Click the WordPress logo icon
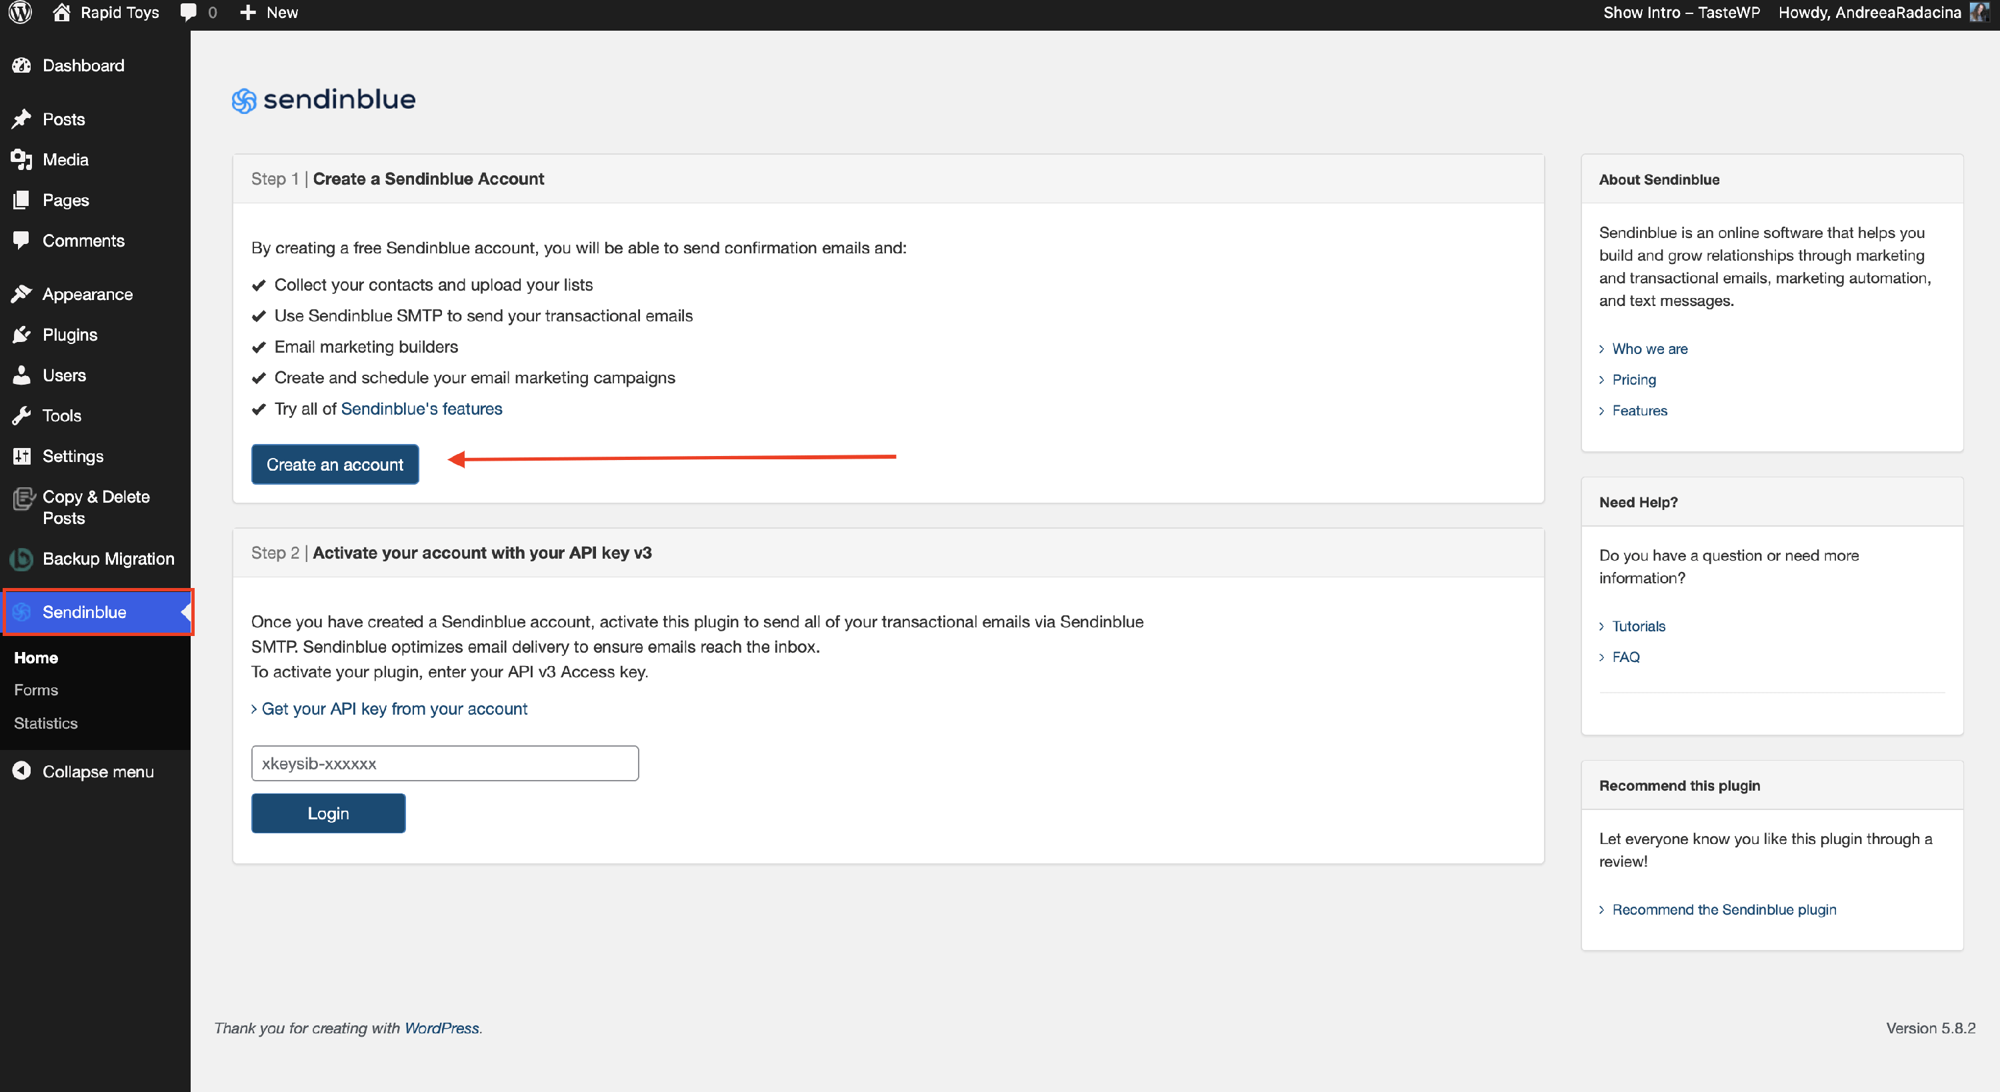2000x1092 pixels. click(x=20, y=13)
